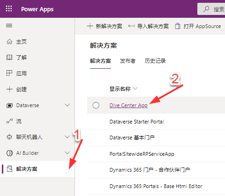
Task: Click the 打开 AppSource button
Action: [x=198, y=26]
